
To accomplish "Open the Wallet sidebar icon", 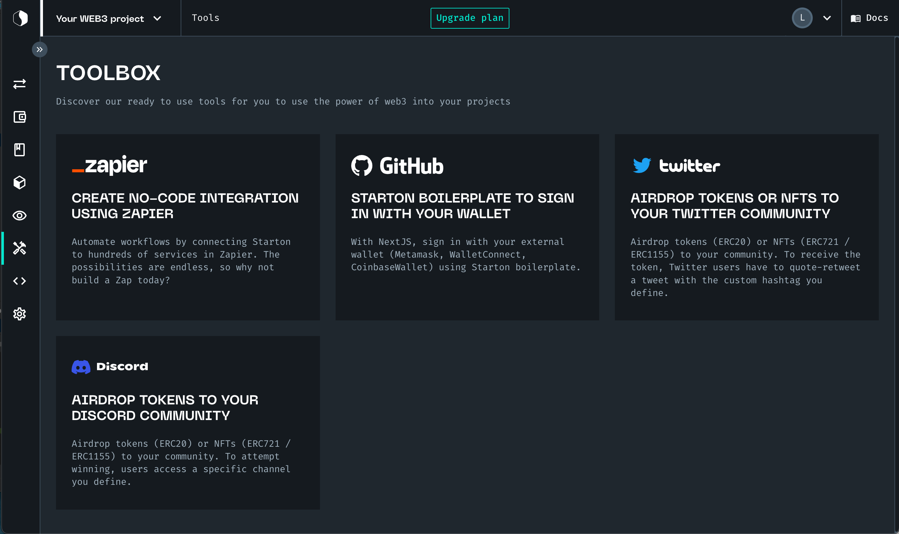I will (20, 117).
